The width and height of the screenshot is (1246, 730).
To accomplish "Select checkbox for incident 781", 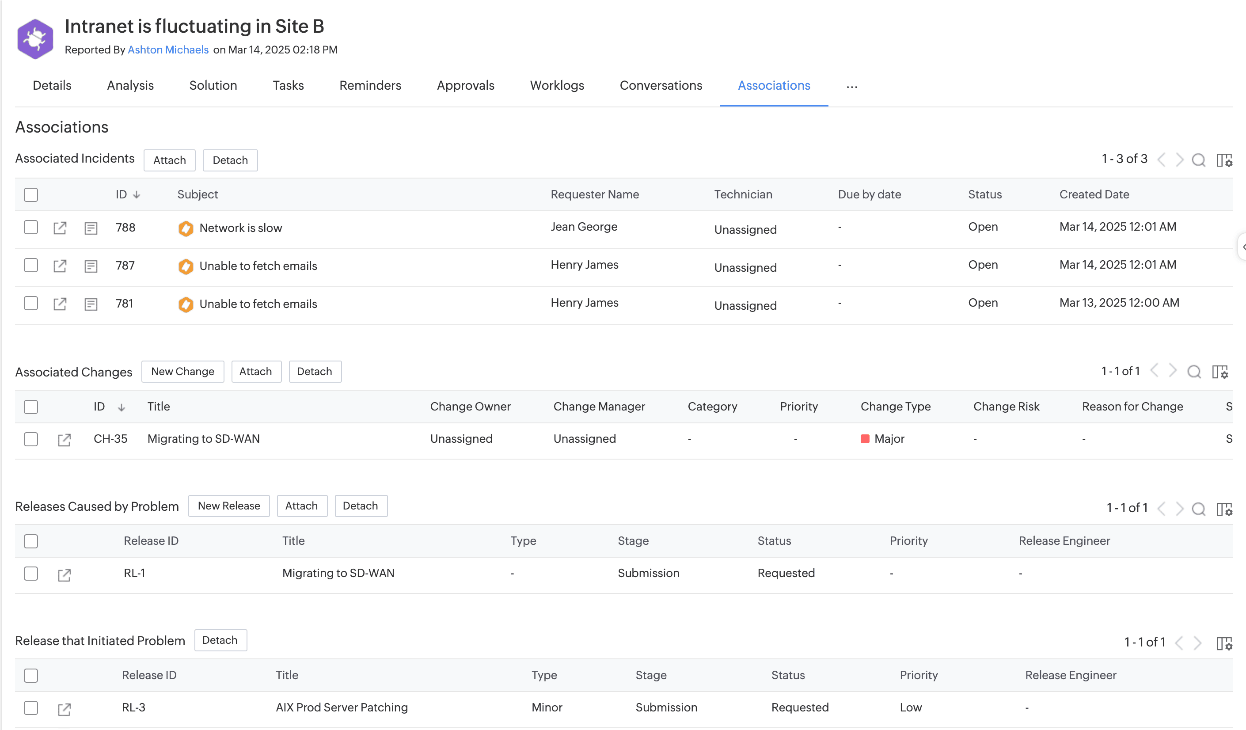I will click(30, 303).
